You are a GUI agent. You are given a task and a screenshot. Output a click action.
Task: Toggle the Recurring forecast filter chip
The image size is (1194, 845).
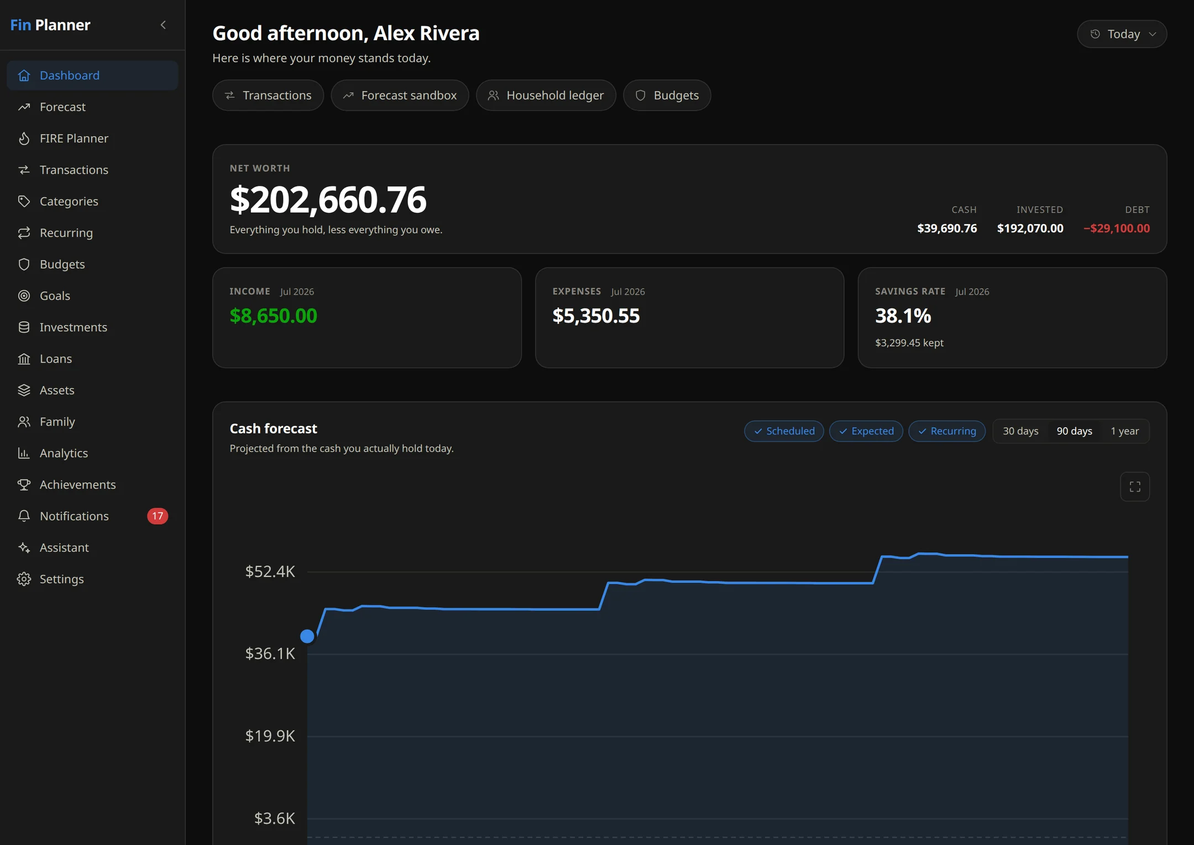[947, 431]
